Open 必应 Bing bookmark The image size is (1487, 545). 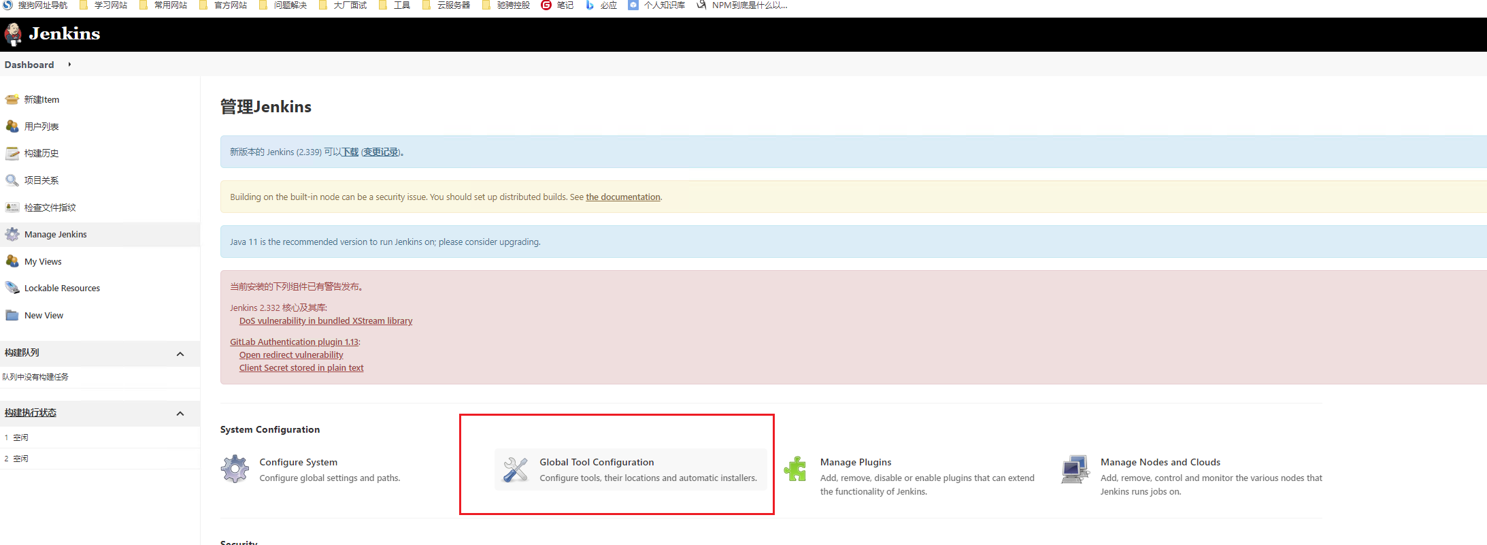(x=601, y=5)
